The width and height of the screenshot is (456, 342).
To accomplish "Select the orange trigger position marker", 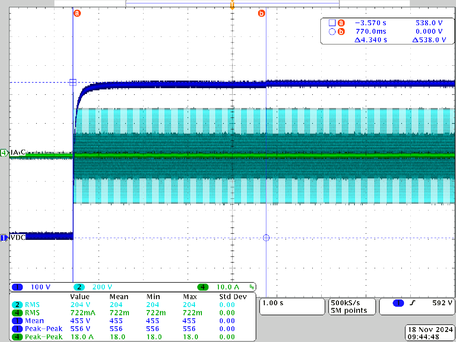I will 232,5.
